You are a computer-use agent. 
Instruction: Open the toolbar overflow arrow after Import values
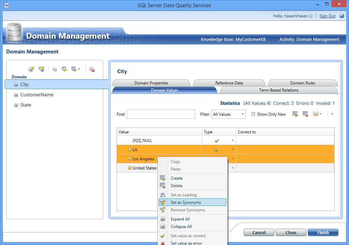click(x=332, y=114)
